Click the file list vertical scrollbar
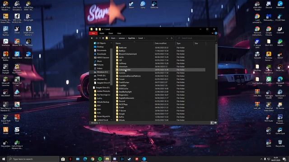The height and width of the screenshot is (162, 289). 216,62
